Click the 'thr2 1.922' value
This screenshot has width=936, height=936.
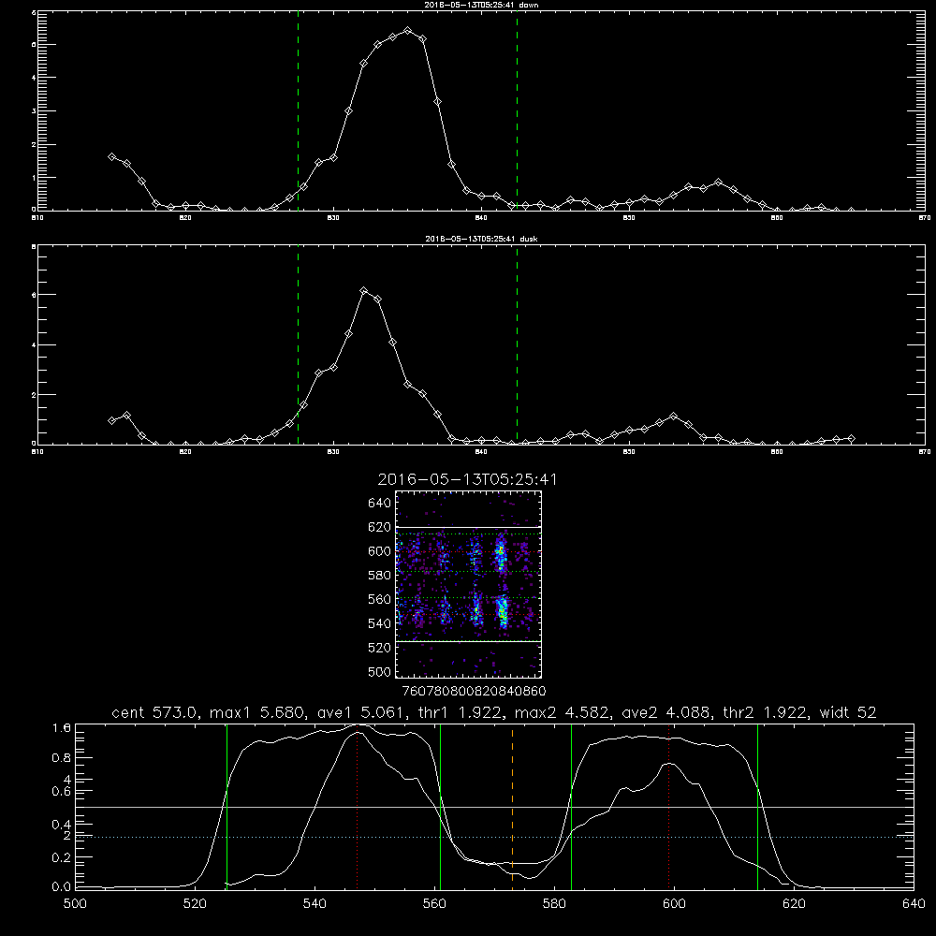tap(766, 712)
